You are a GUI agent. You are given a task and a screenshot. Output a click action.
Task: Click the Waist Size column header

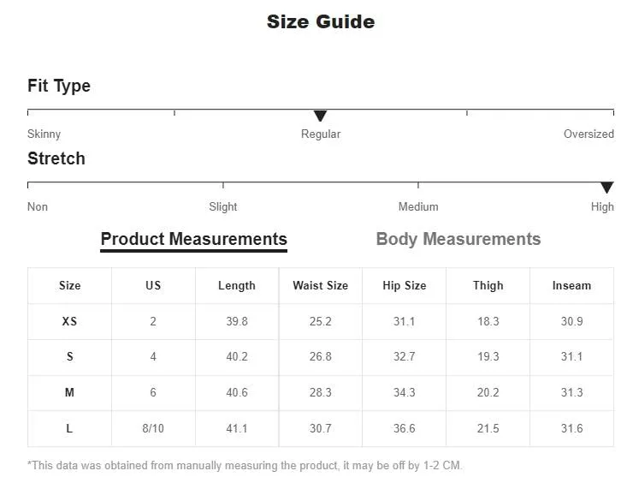[320, 285]
